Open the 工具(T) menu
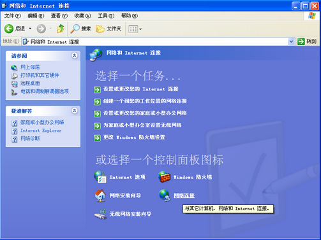This screenshot has width=321, height=240. [106, 16]
